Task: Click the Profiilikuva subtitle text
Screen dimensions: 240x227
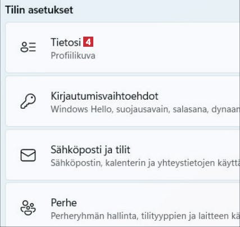Action: [x=73, y=56]
